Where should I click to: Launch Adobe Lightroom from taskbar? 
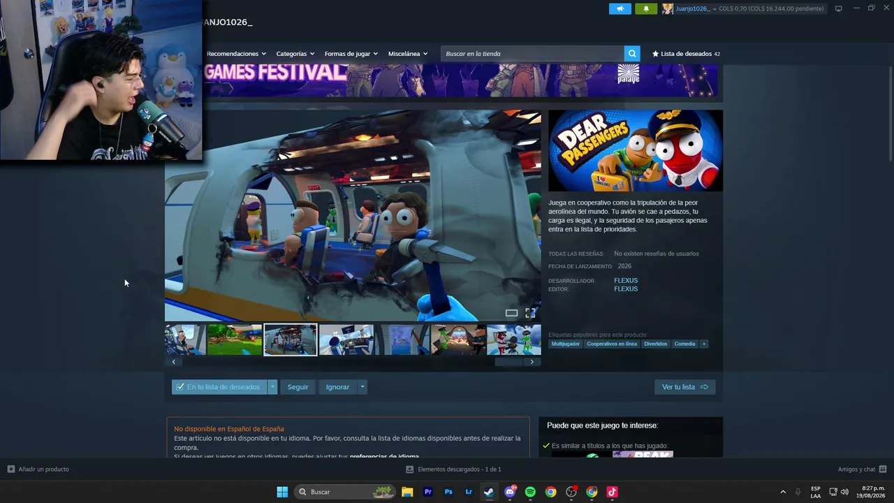point(469,492)
